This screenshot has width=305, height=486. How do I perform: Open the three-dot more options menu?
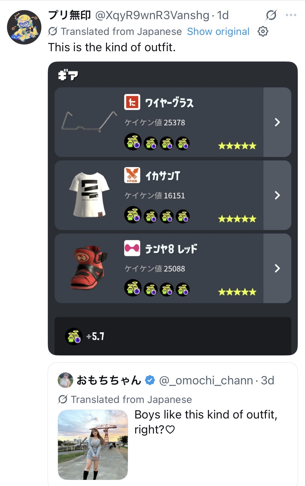291,15
